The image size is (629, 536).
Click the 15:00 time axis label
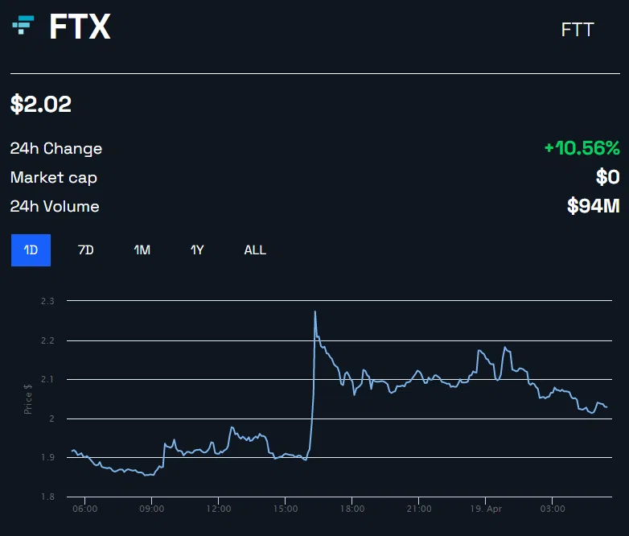[x=286, y=509]
